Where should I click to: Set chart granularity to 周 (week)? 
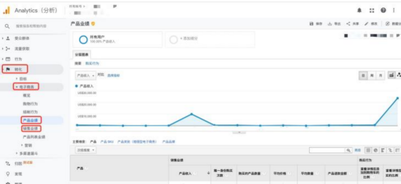pyautogui.click(x=372, y=76)
